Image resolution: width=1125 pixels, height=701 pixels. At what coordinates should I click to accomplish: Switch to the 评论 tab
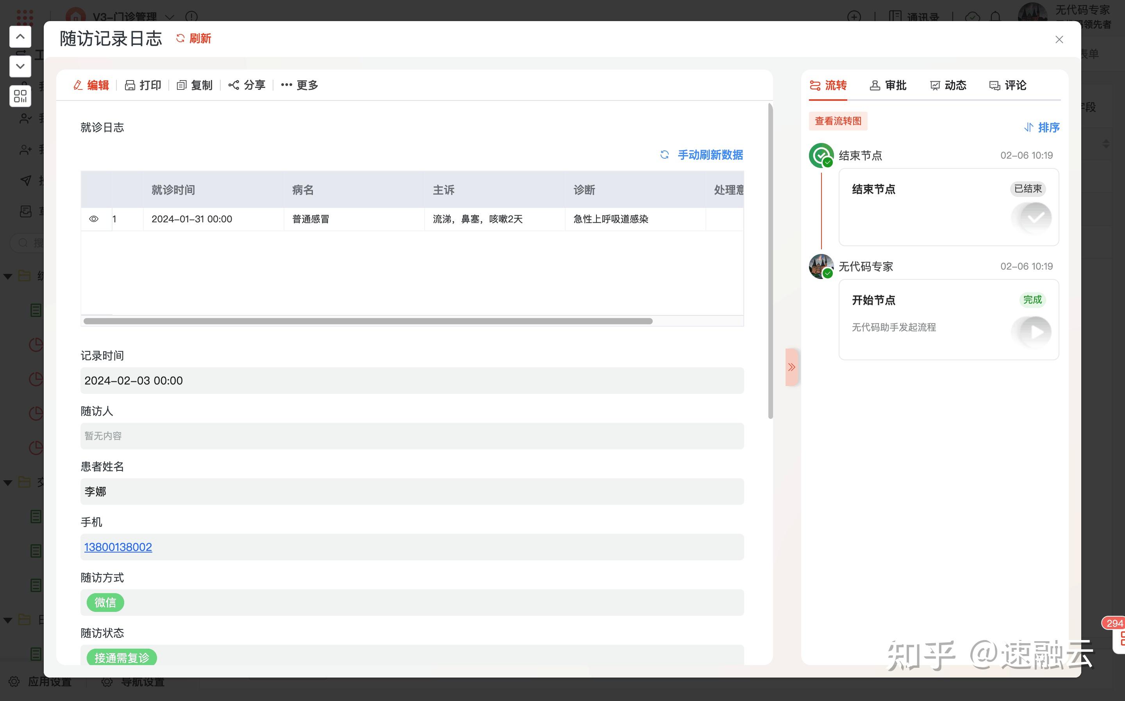(1008, 85)
